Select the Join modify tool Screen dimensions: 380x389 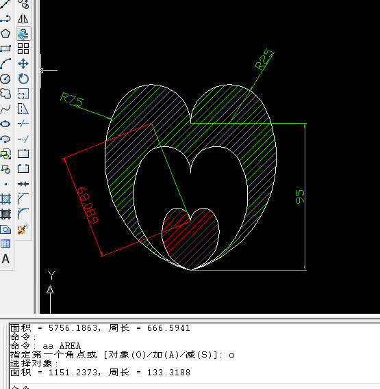point(23,184)
